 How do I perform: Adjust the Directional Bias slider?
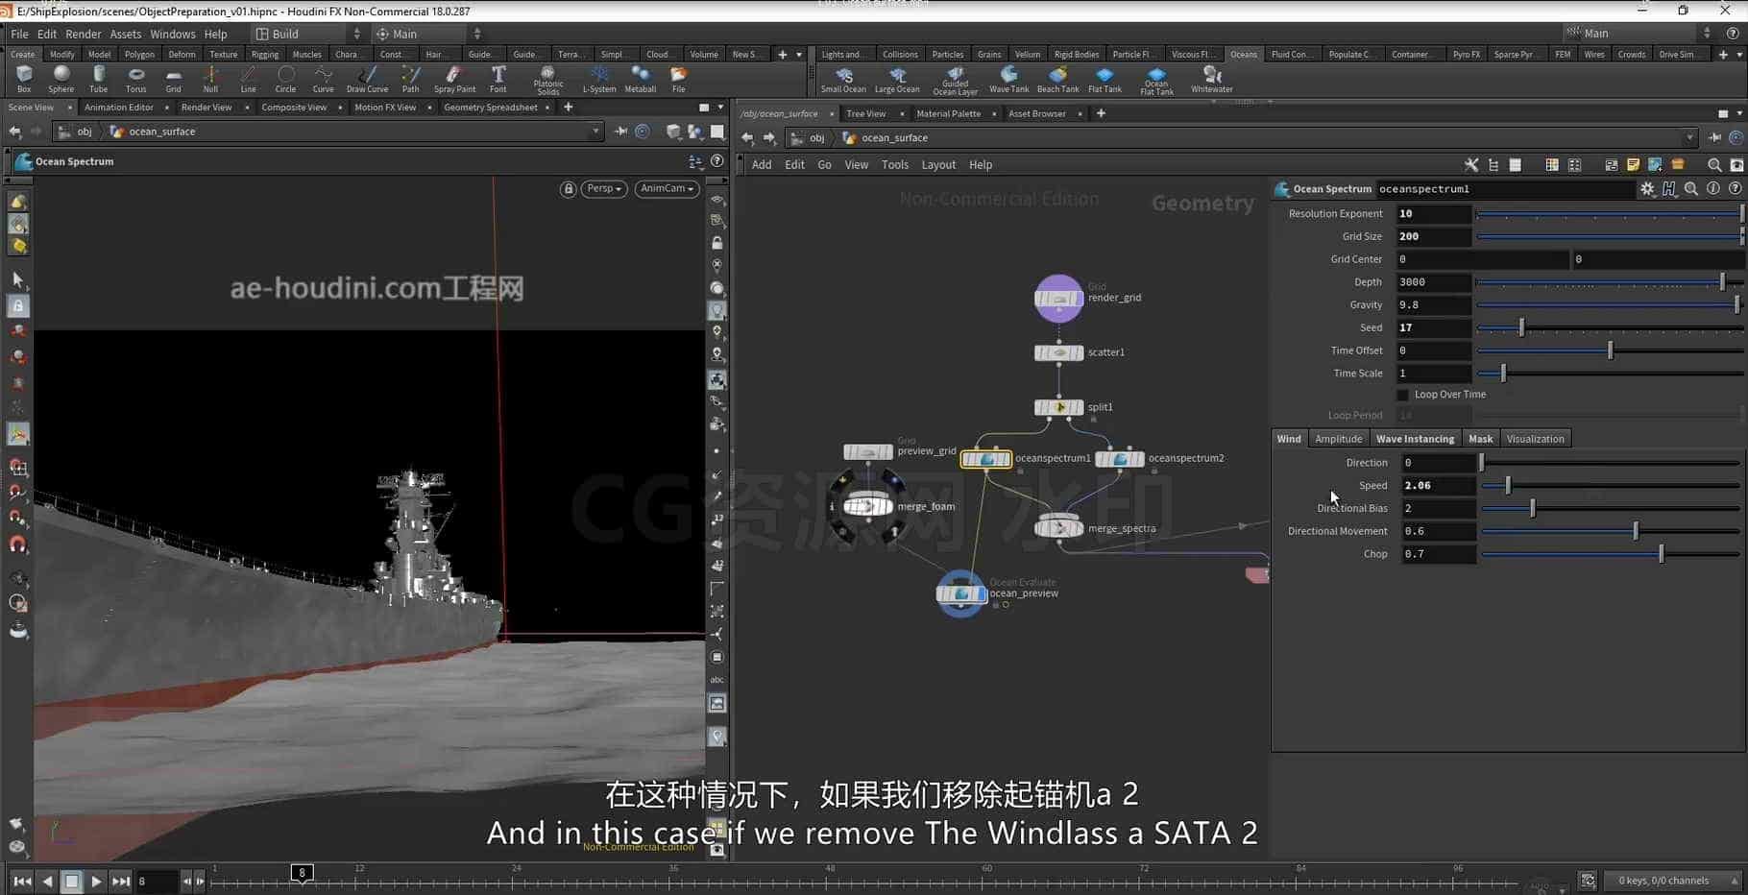click(x=1612, y=508)
